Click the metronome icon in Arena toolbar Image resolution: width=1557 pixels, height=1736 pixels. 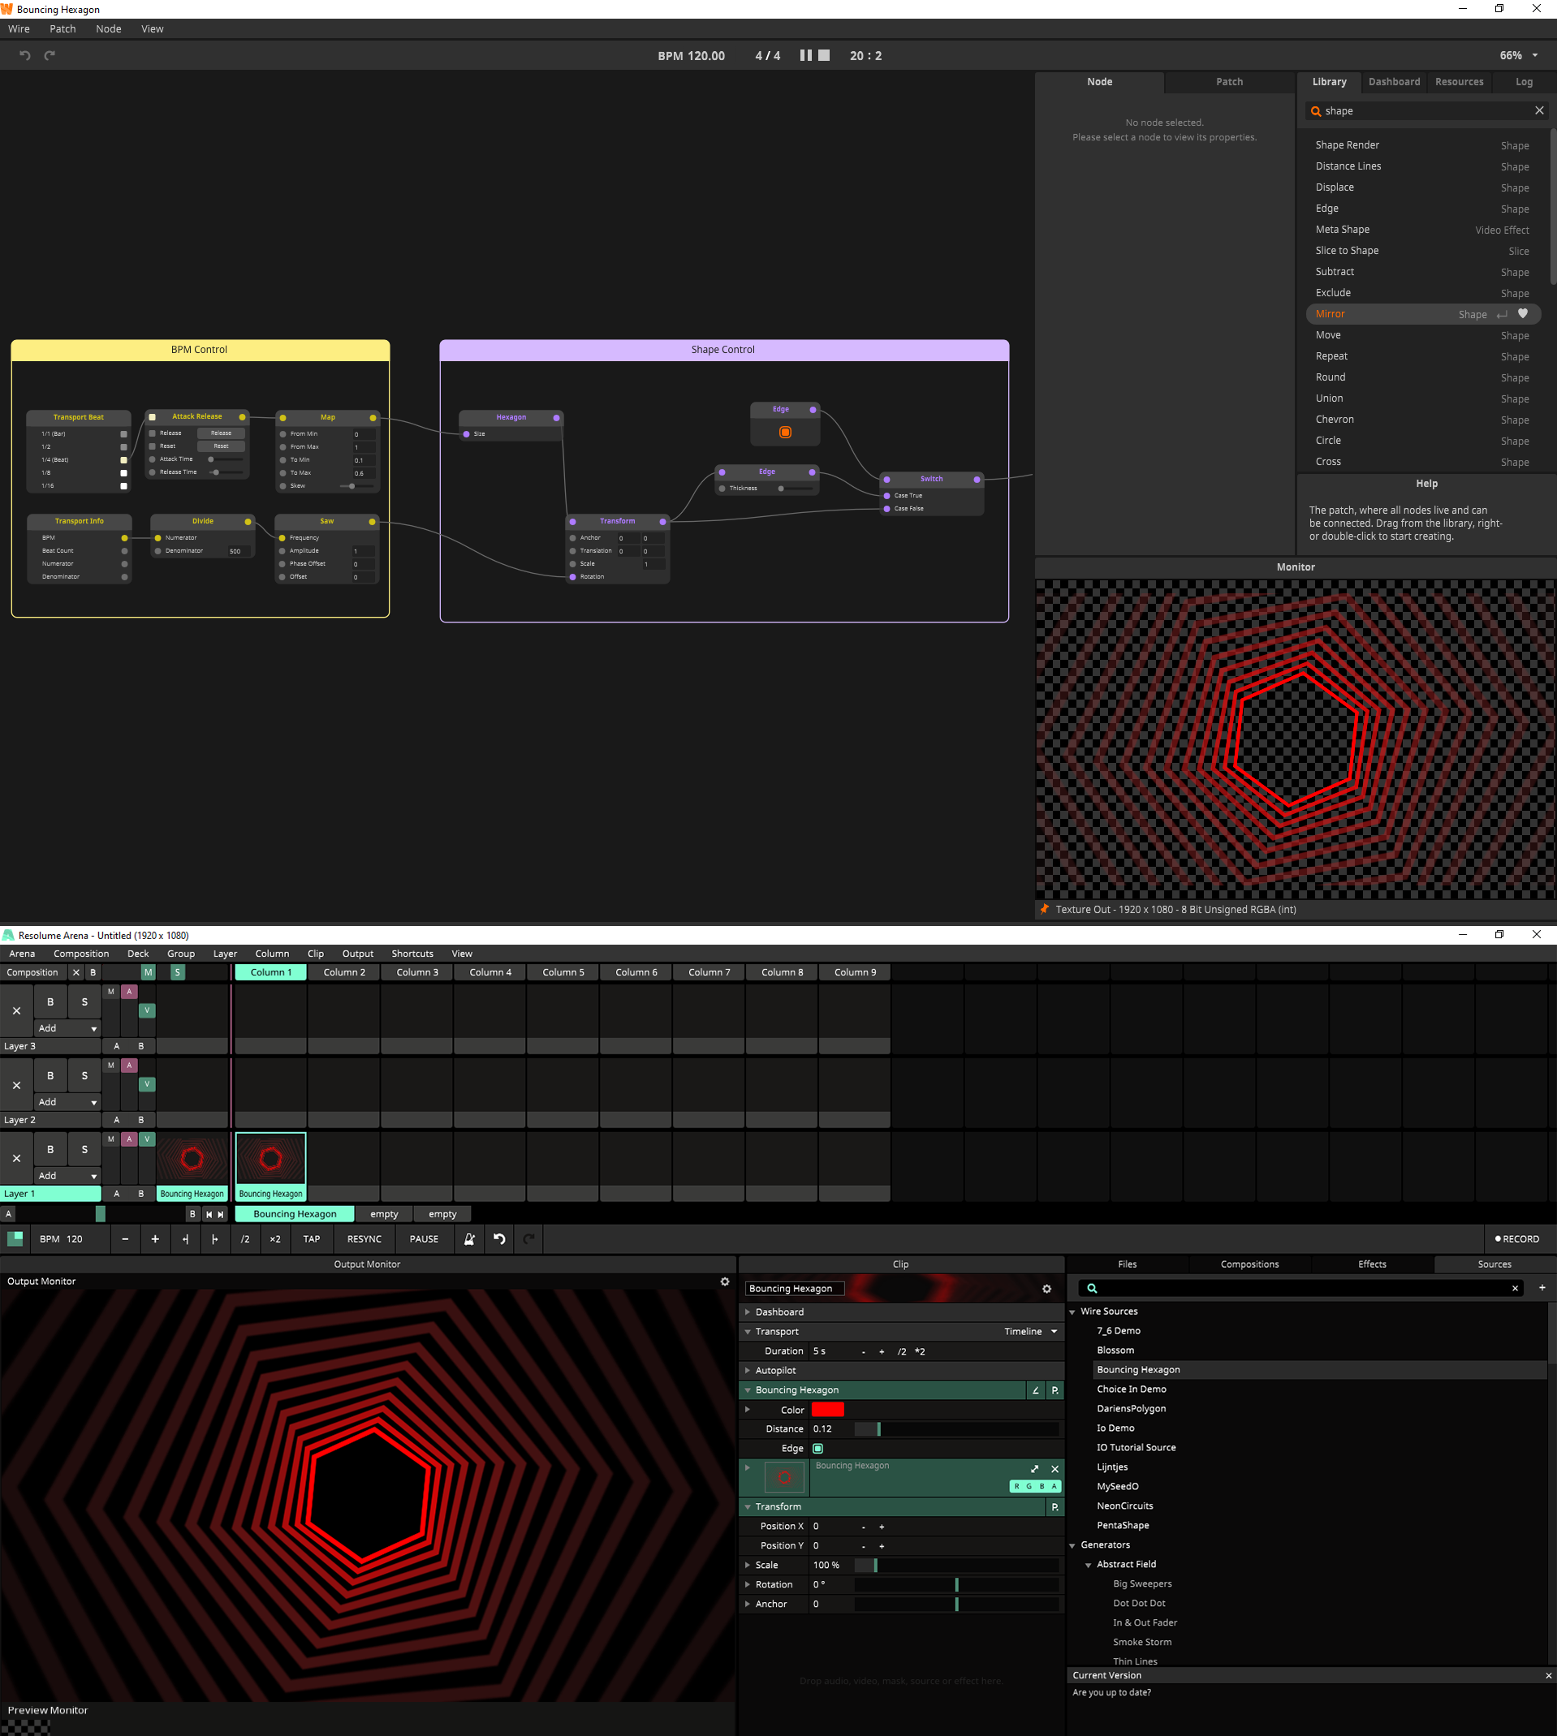click(x=469, y=1238)
